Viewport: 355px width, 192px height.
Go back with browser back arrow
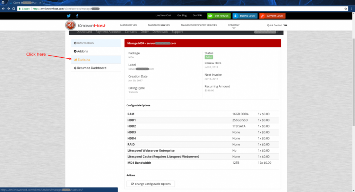tap(3, 9)
